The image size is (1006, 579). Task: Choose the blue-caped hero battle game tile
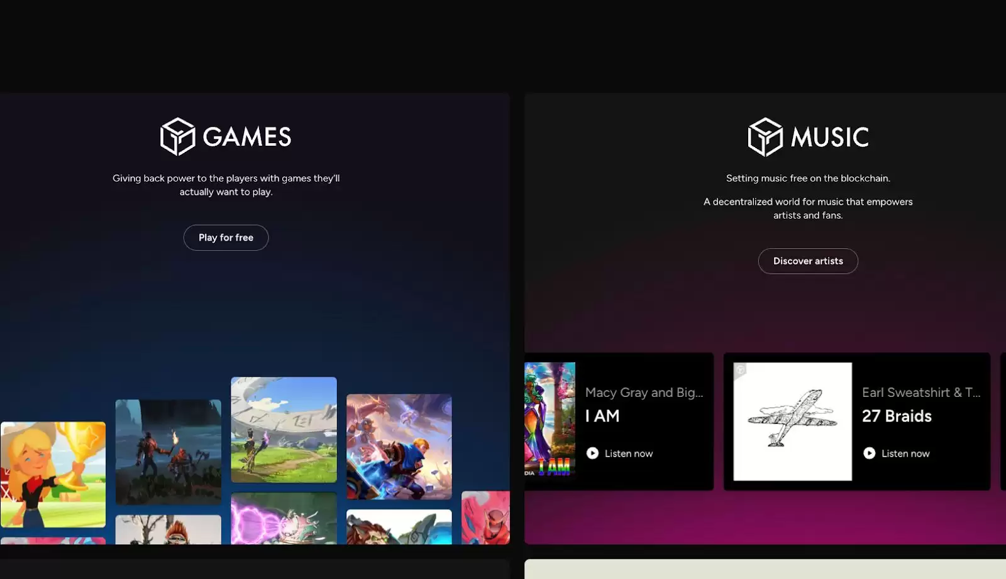pos(399,446)
